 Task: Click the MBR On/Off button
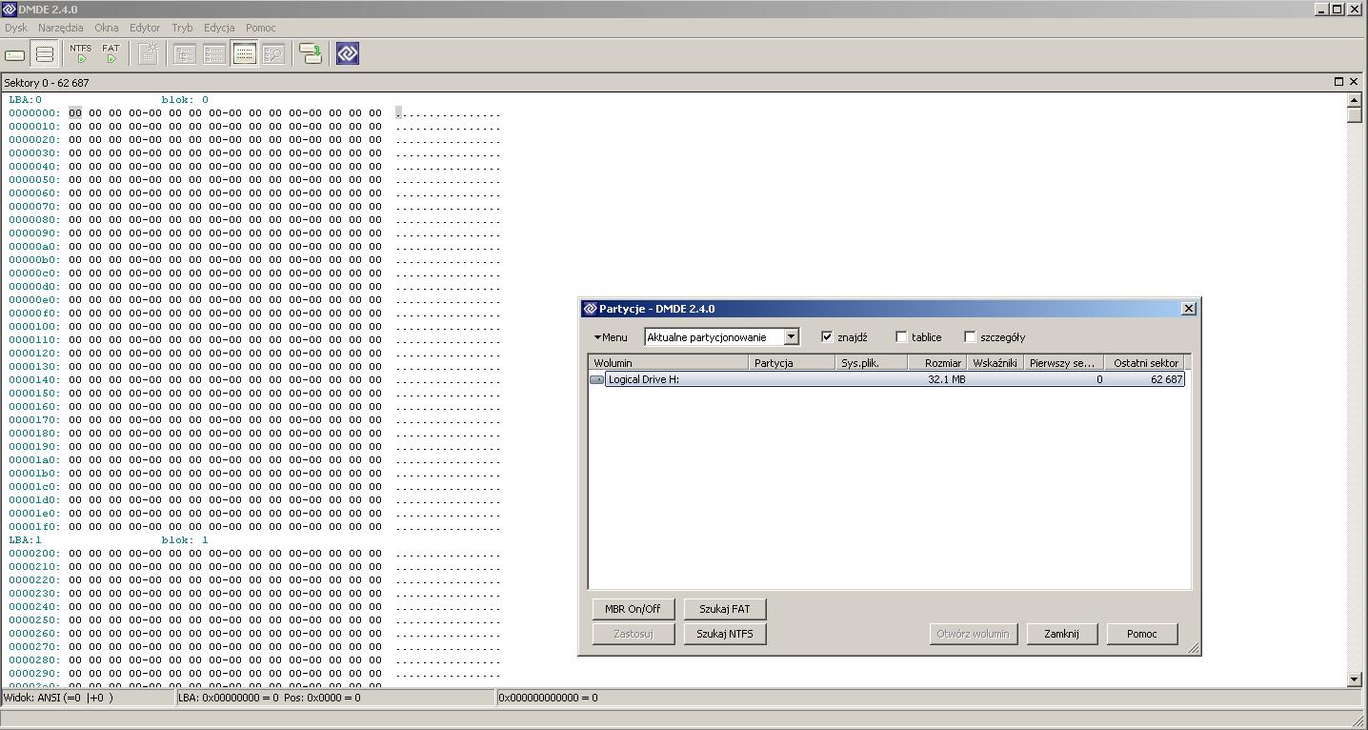pyautogui.click(x=634, y=608)
